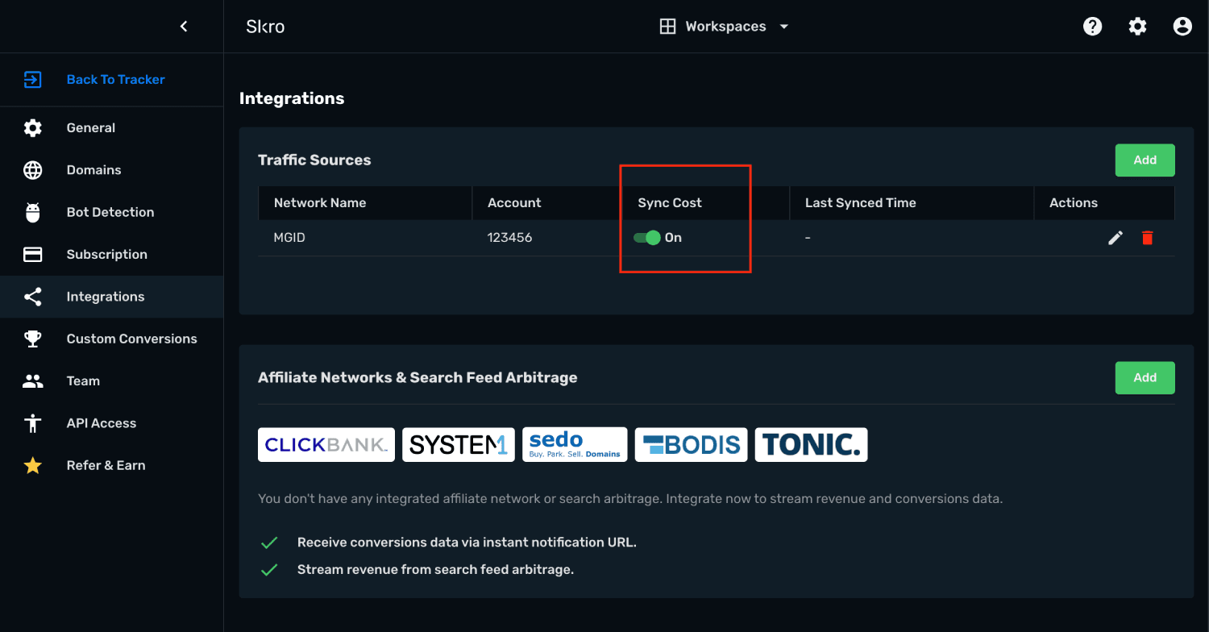Select the ClickBank logo
Viewport: 1209px width, 632px height.
[326, 445]
